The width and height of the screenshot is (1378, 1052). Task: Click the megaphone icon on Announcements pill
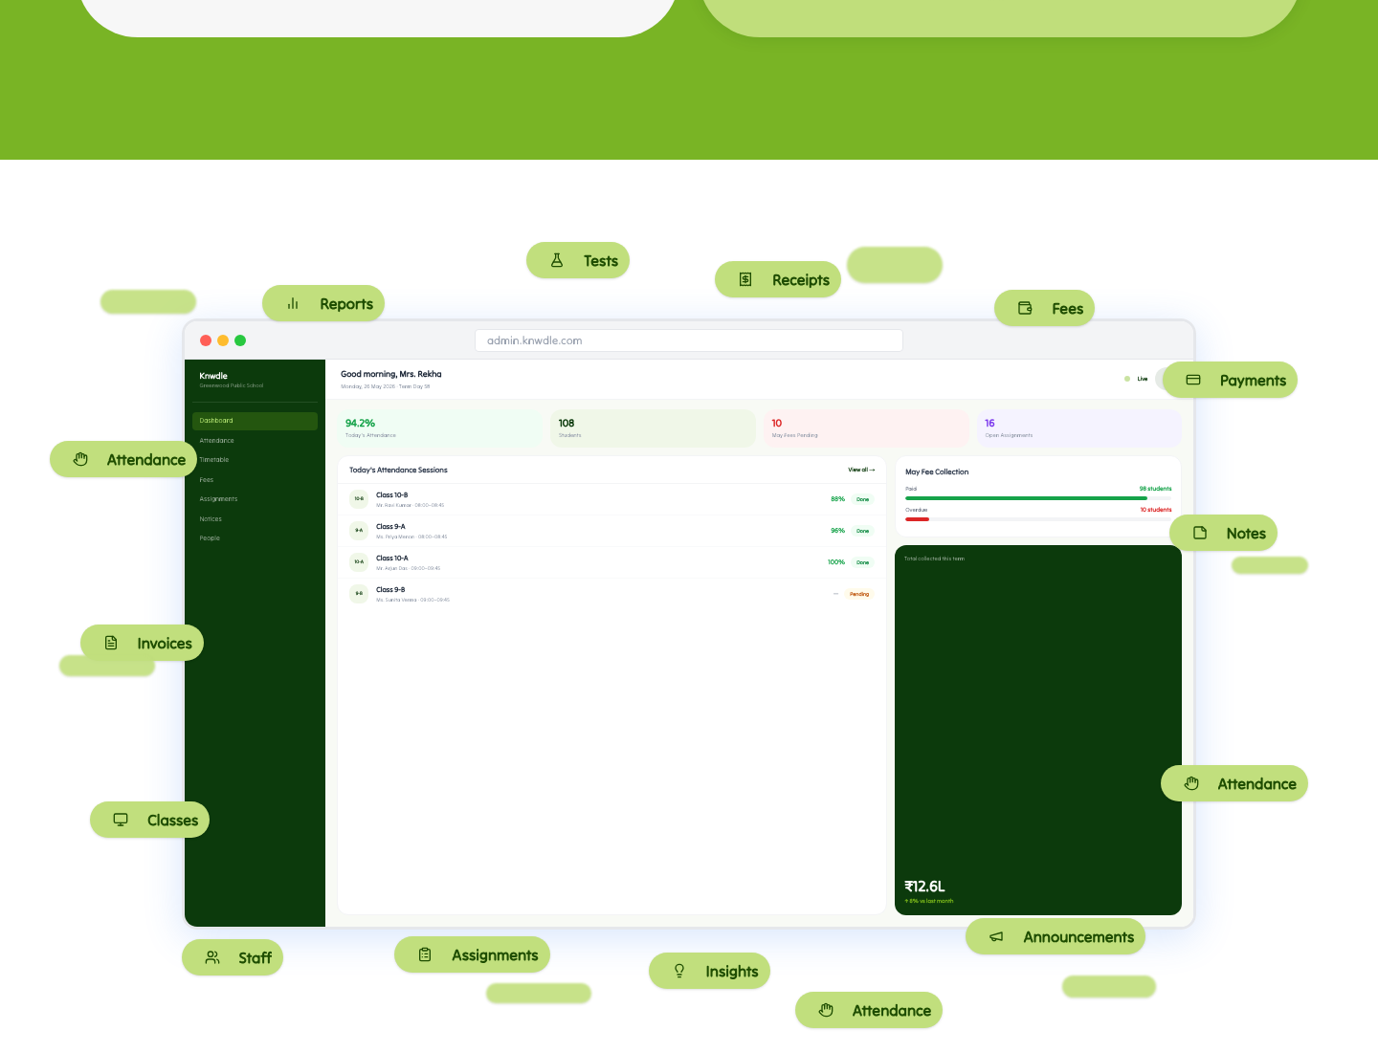[996, 936]
